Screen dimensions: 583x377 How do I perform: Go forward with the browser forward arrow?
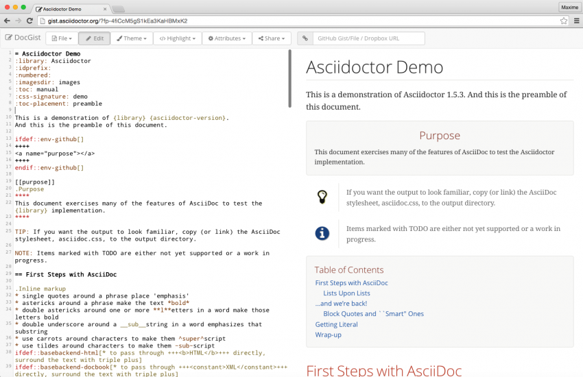[19, 21]
